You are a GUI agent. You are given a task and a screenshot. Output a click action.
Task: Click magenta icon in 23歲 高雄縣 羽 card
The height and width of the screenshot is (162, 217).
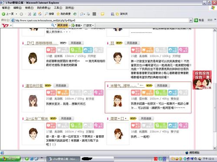point(183,50)
